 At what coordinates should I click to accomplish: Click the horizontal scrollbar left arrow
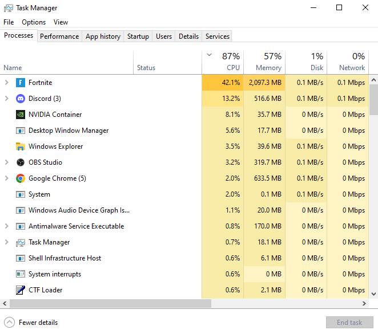[5, 304]
